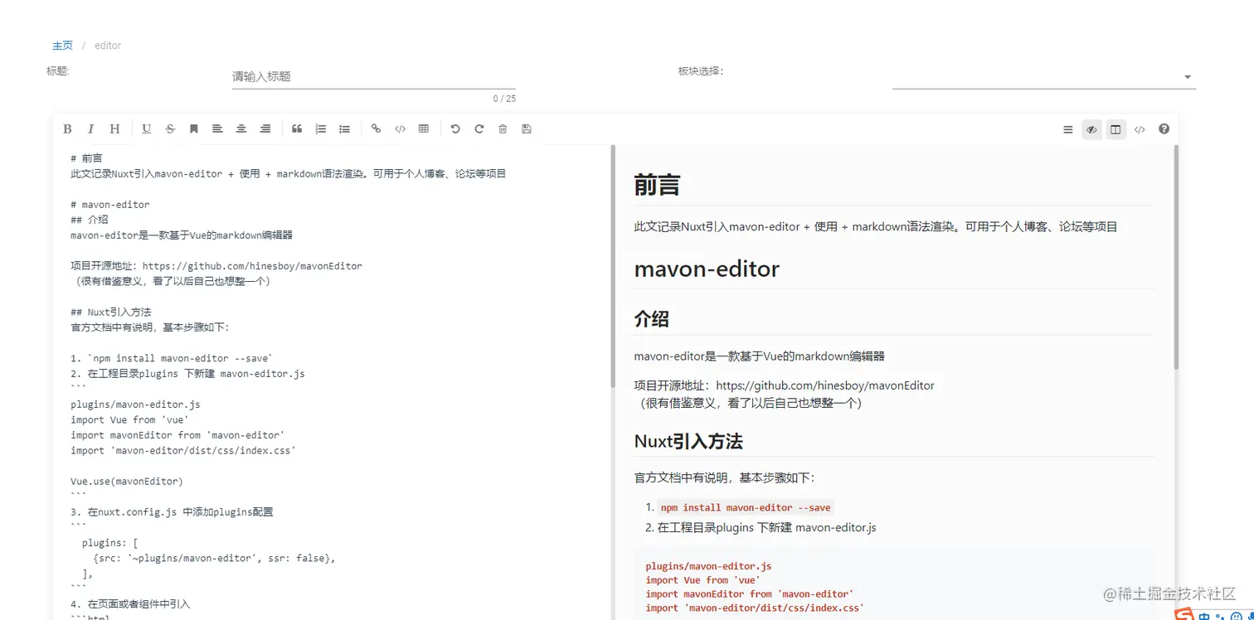The height and width of the screenshot is (620, 1254).
Task: Open markdown help with the question icon
Action: click(1164, 129)
